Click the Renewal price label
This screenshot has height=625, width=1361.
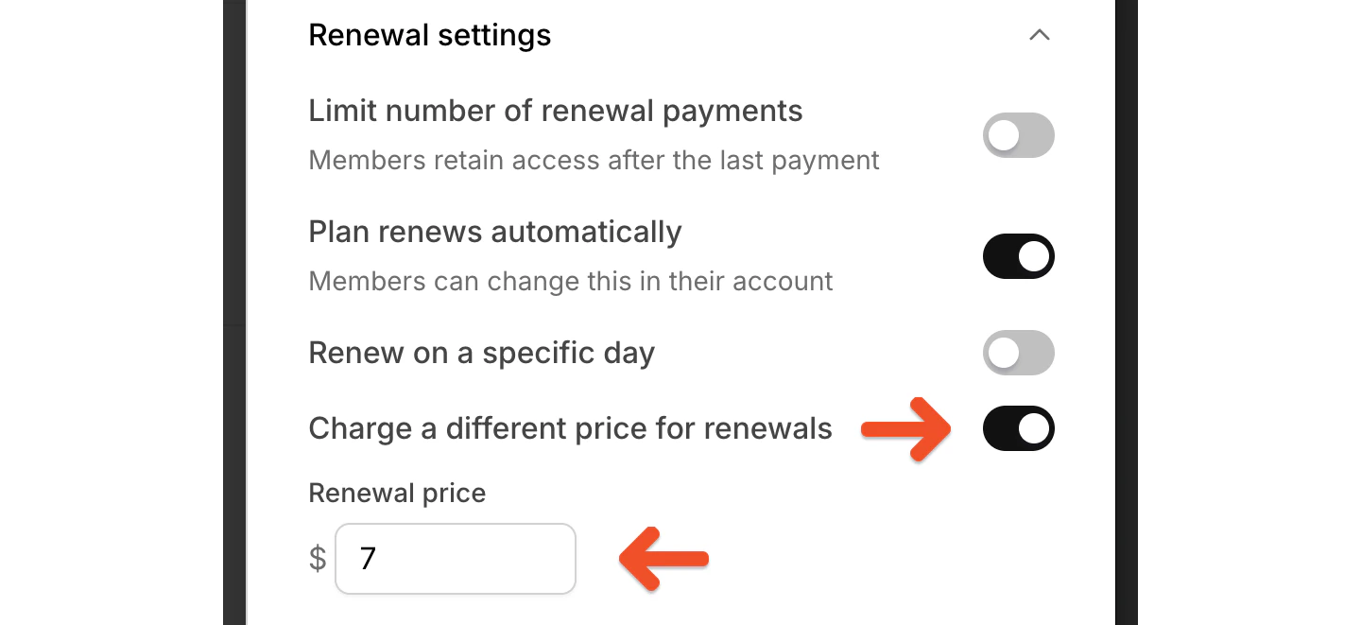(397, 493)
